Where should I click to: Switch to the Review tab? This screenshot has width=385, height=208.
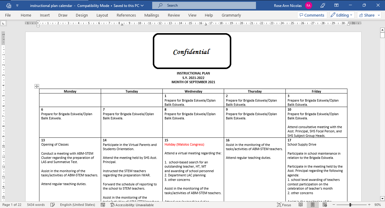[174, 15]
